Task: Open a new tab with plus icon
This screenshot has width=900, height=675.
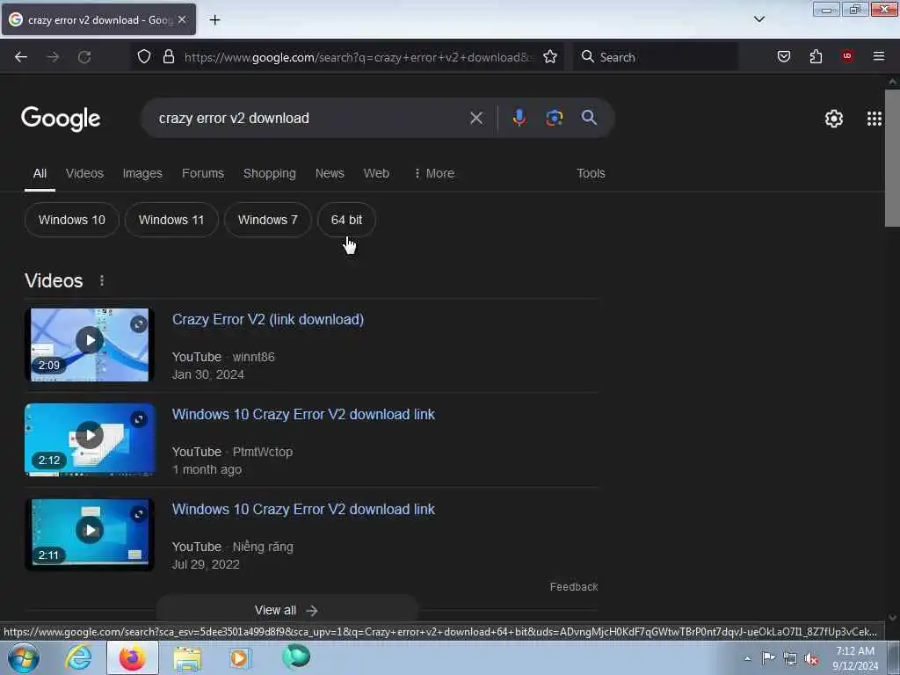Action: click(x=214, y=20)
